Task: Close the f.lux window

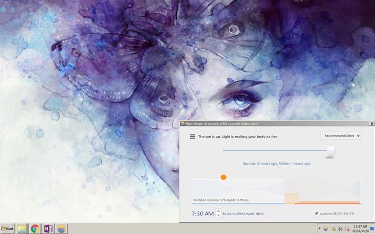Action: coord(372,123)
